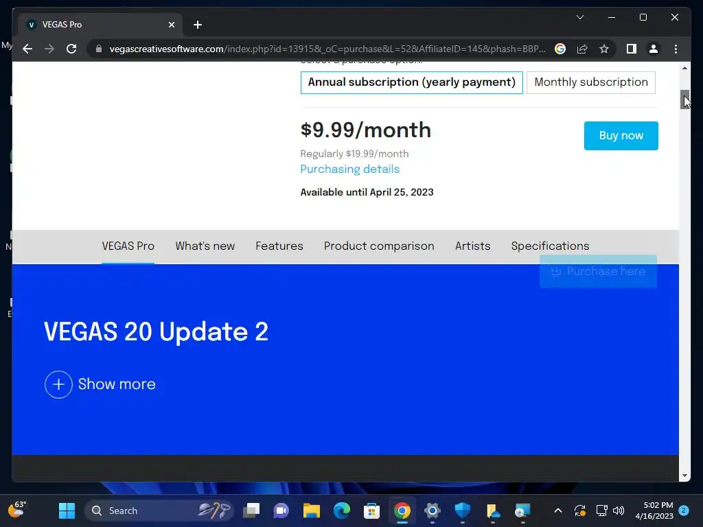Open a new browser tab
The height and width of the screenshot is (527, 703).
(198, 25)
